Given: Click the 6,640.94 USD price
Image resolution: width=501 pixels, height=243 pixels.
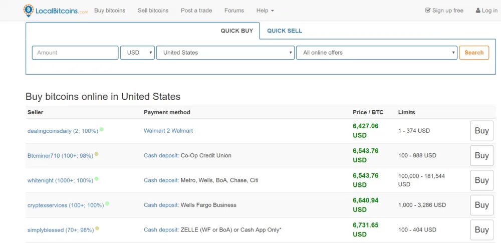Looking at the screenshot, I should pyautogui.click(x=366, y=205).
